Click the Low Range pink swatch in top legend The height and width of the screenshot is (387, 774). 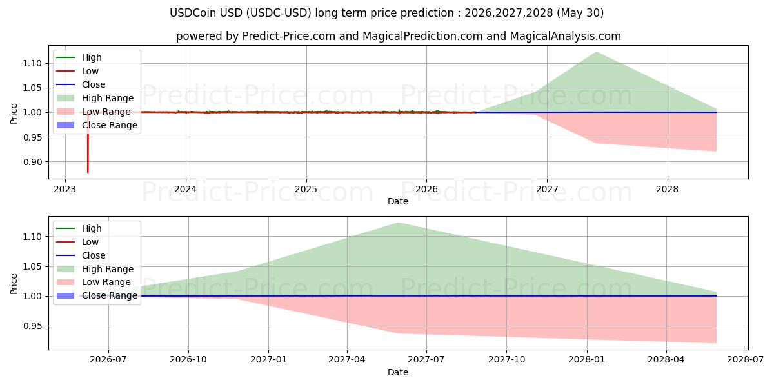click(65, 112)
